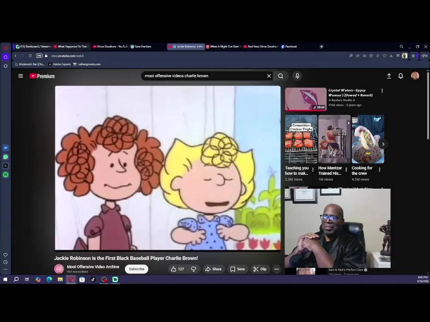This screenshot has height=322, width=430.
Task: Open options for Cooking for the crew
Action: click(x=379, y=170)
